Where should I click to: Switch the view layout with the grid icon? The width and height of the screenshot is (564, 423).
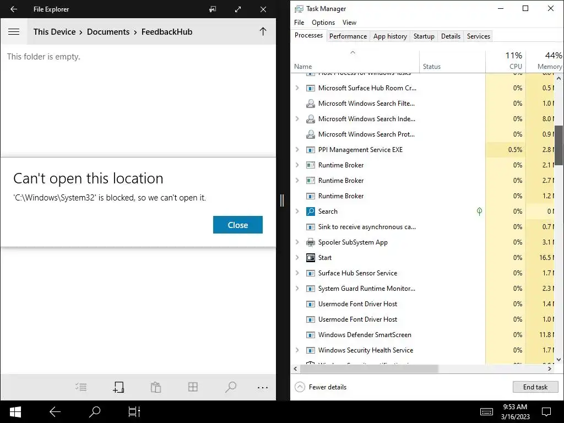(193, 387)
